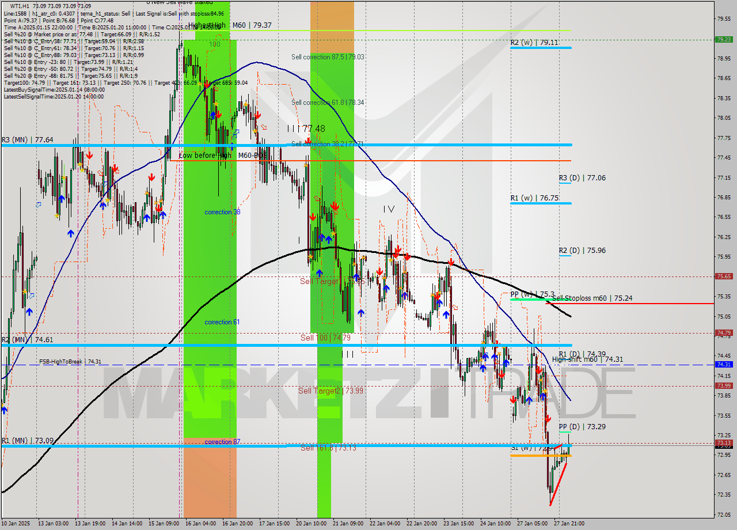Click the 'R1 (MN) | 73.09' level label
The width and height of the screenshot is (737, 530).
(x=28, y=441)
